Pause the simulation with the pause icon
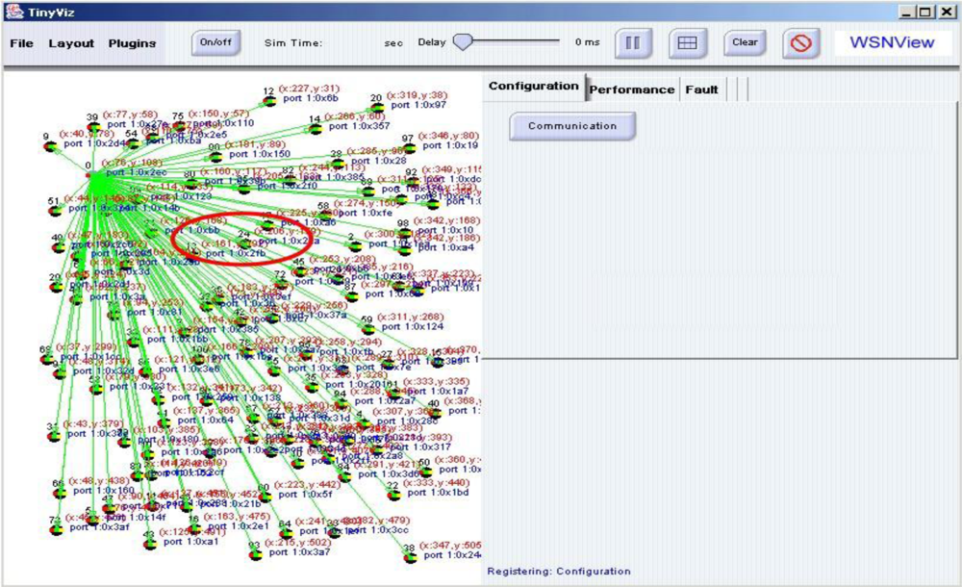This screenshot has width=962, height=587. point(633,42)
